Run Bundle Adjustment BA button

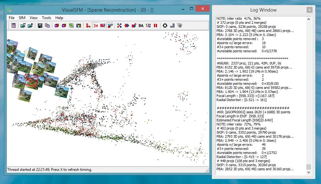coord(141,26)
